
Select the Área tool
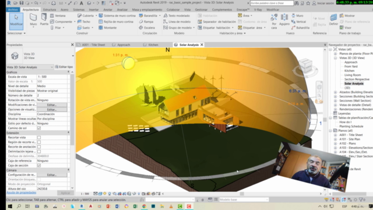pos(244,16)
